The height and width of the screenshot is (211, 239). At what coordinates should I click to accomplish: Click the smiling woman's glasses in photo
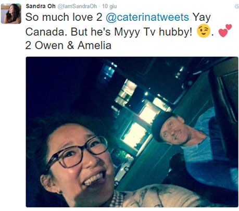[77, 152]
